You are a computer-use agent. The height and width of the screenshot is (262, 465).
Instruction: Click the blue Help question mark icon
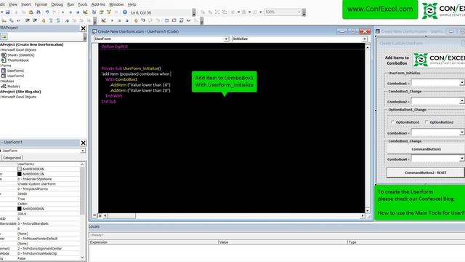125,12
